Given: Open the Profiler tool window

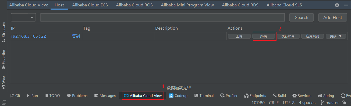Looking at the screenshot, I should (x=229, y=96).
